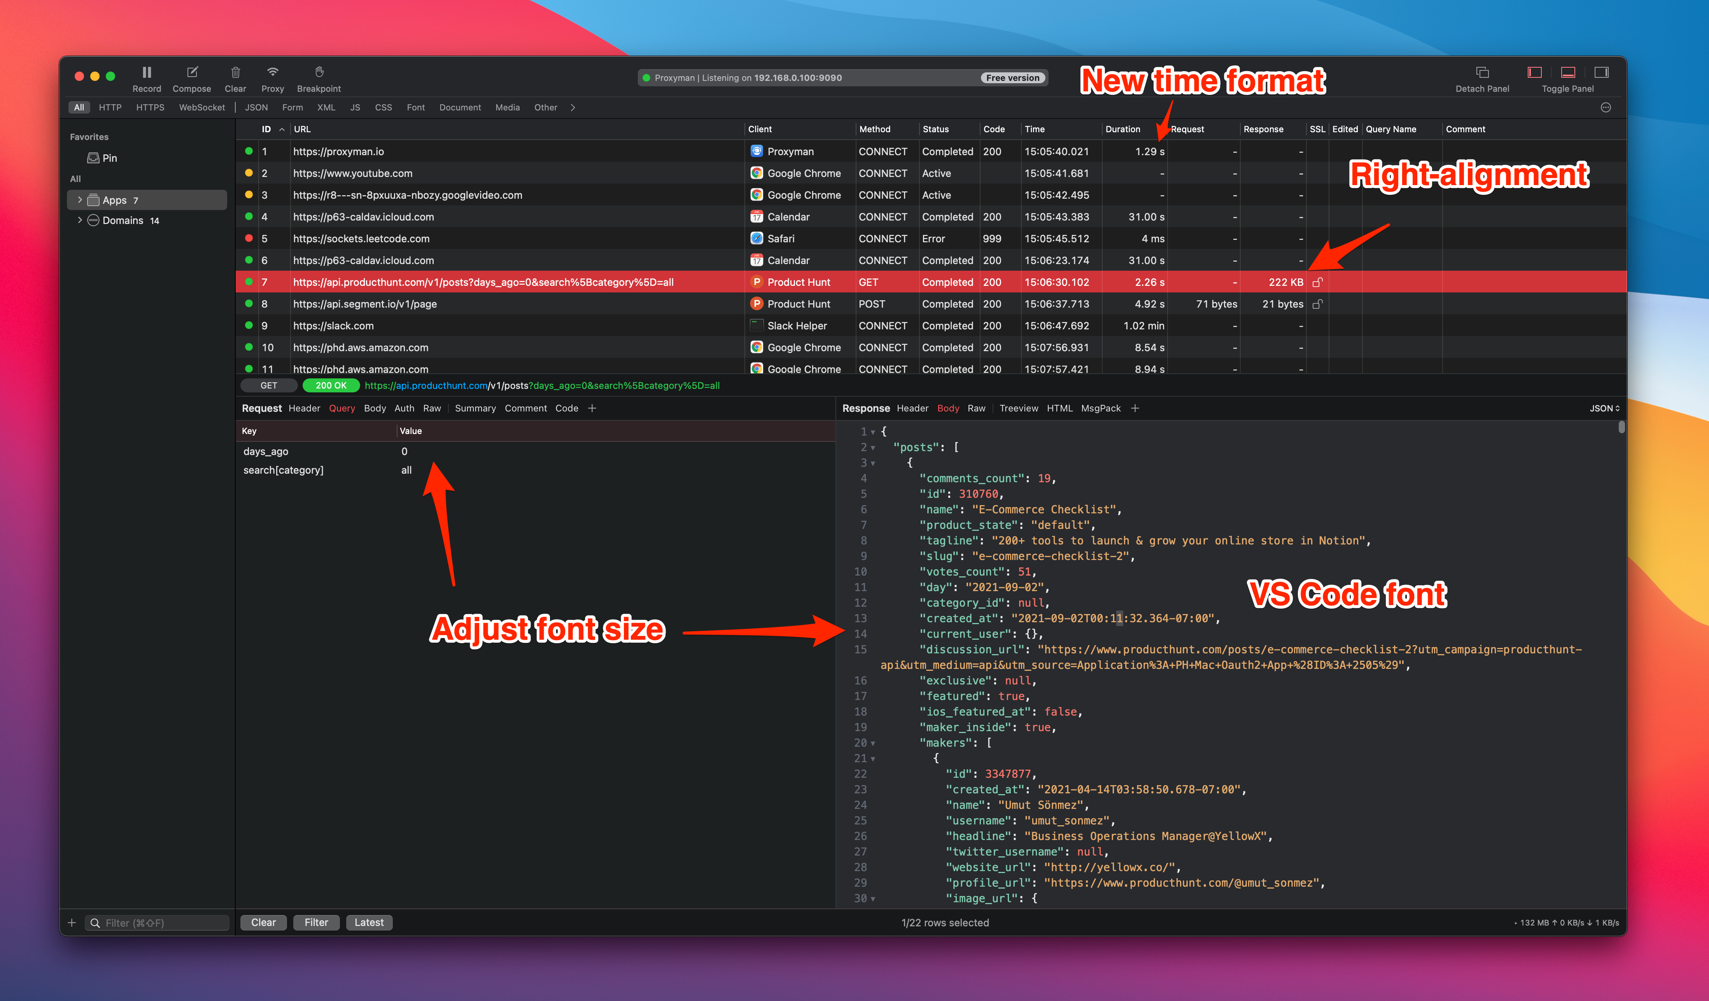This screenshot has width=1709, height=1001.
Task: Click the Domains globe icon
Action: (x=94, y=220)
